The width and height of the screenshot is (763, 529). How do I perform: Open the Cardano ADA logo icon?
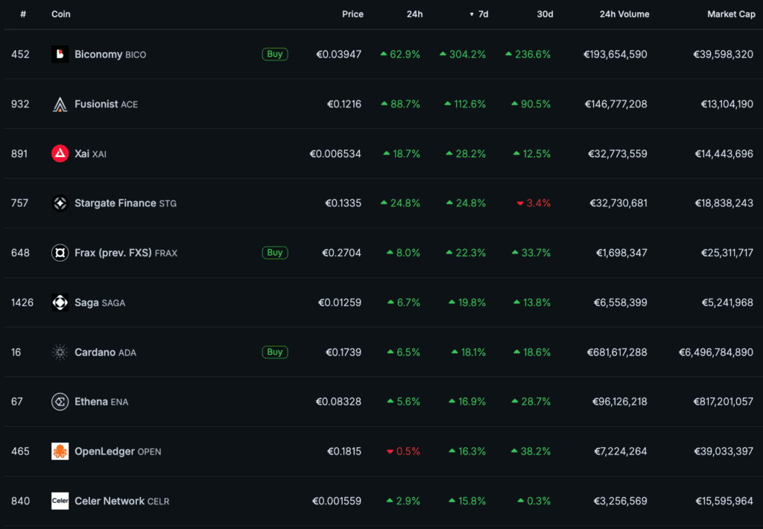(x=60, y=352)
